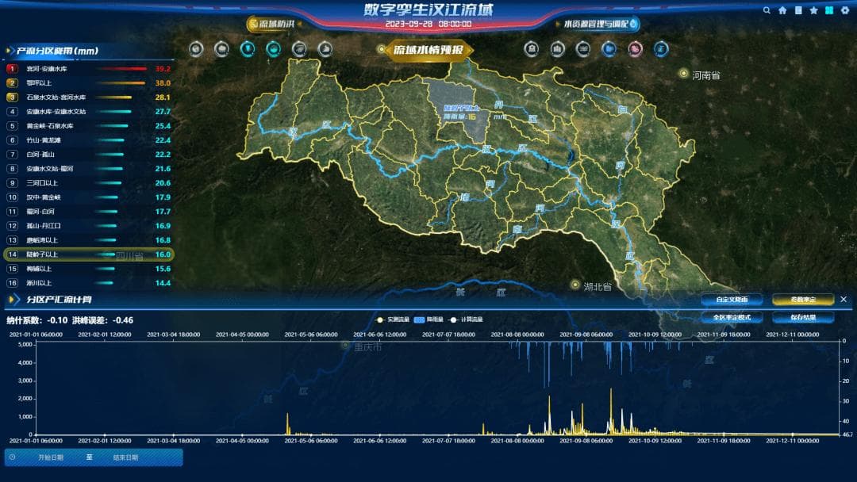
Task: Open the settings gear icon
Action: [845, 10]
